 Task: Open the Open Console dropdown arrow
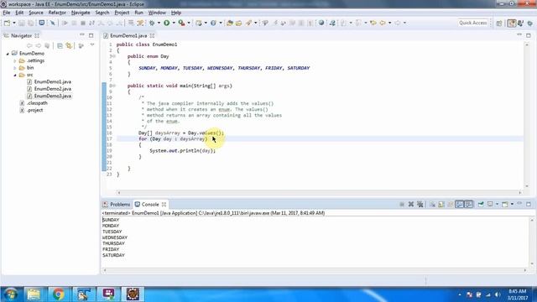(x=512, y=205)
